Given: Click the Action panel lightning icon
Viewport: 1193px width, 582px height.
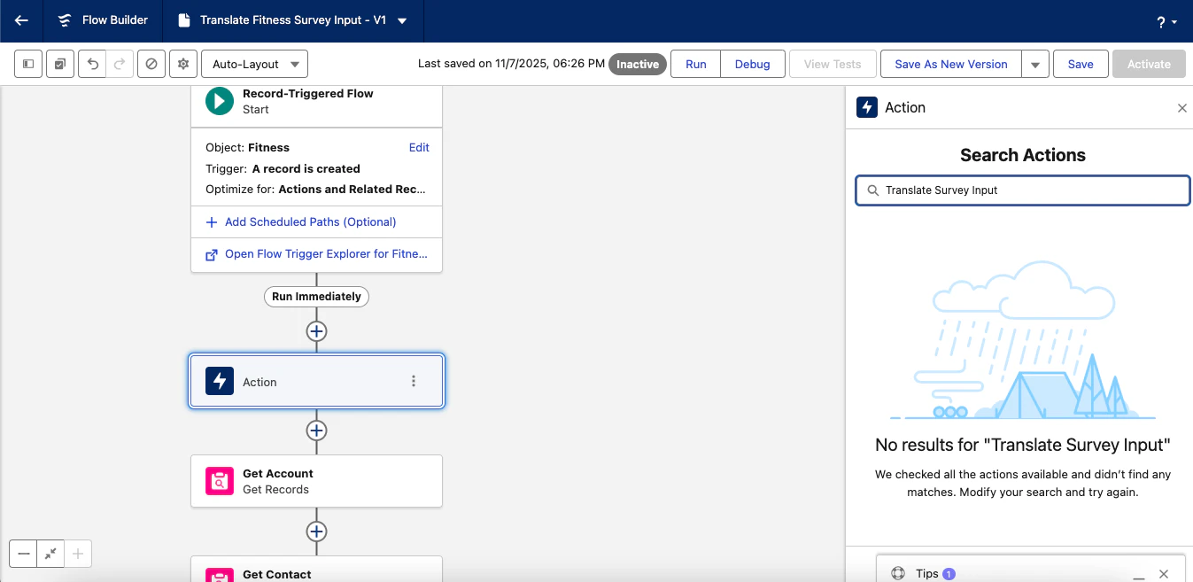Looking at the screenshot, I should point(866,107).
